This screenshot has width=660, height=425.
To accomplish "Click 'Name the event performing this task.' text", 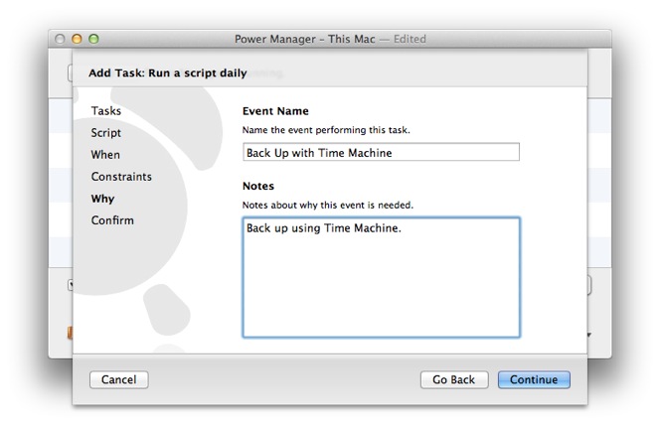I will coord(326,130).
